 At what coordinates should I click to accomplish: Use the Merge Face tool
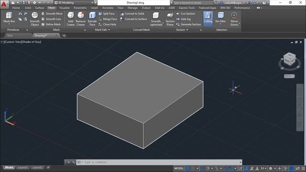click(108, 19)
